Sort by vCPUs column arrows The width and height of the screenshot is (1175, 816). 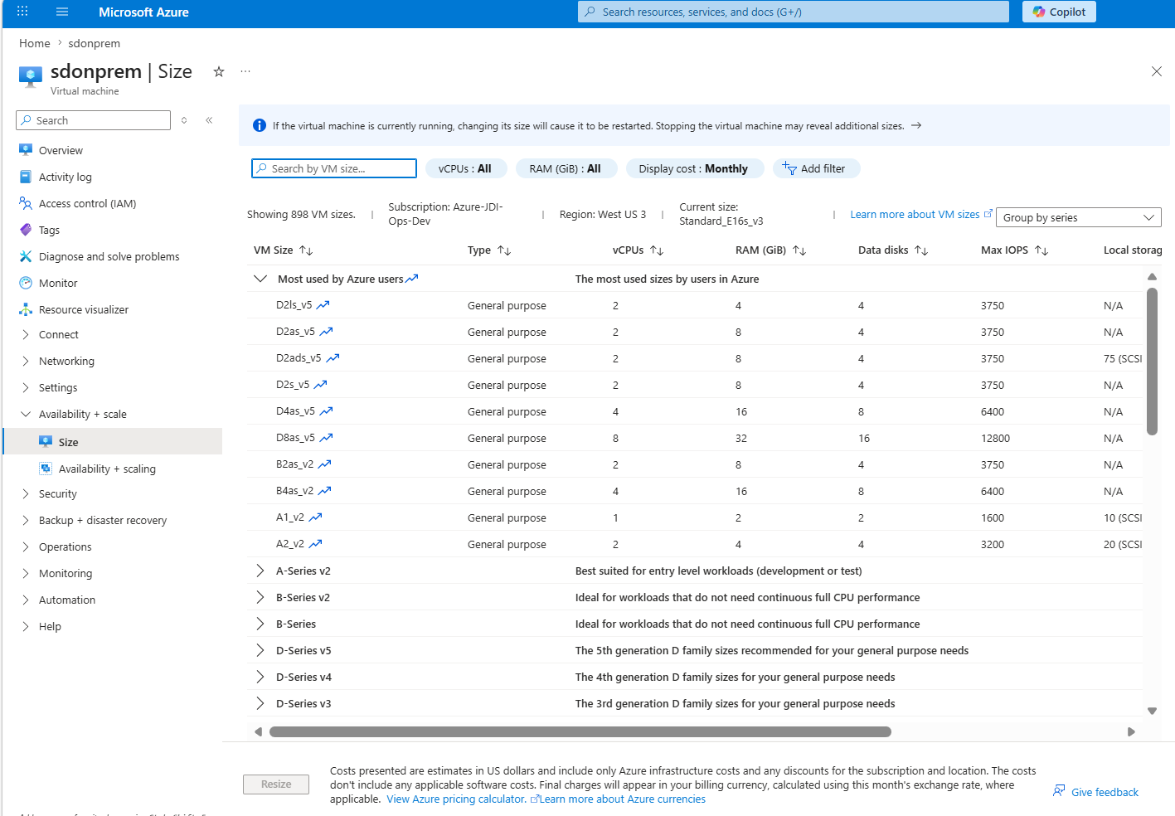(657, 250)
